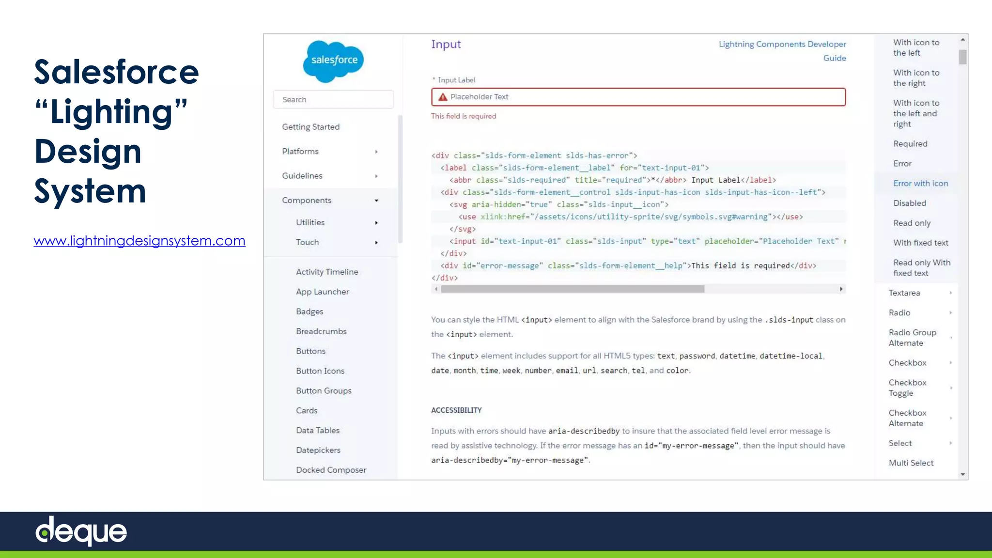Image resolution: width=992 pixels, height=558 pixels.
Task: Jump to Error variant
Action: pyautogui.click(x=902, y=164)
